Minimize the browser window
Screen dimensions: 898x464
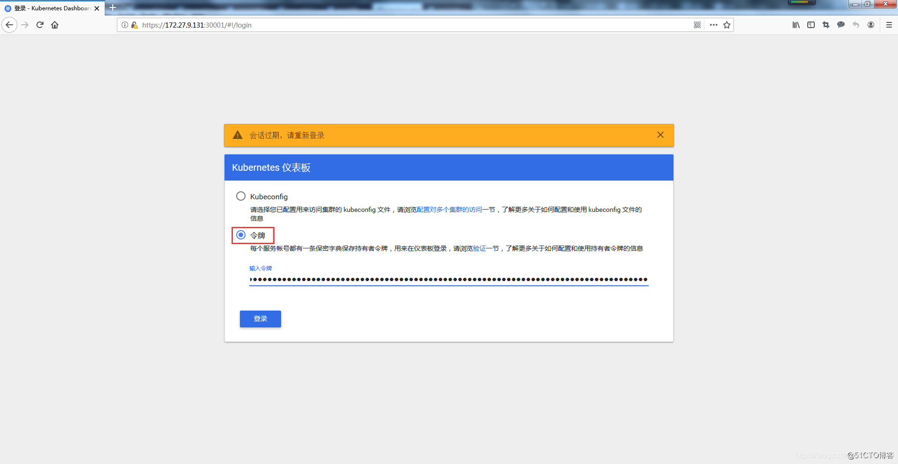click(855, 4)
